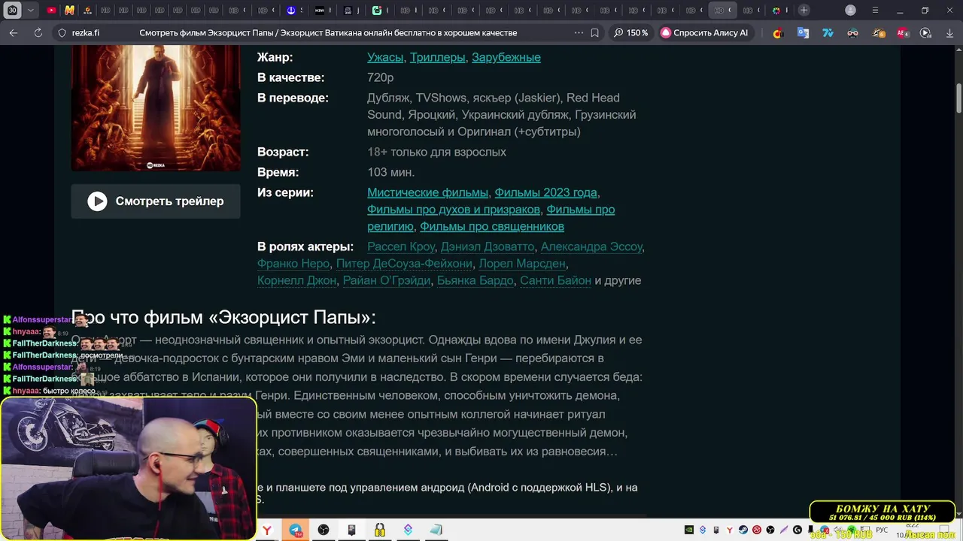Image resolution: width=963 pixels, height=541 pixels.
Task: Open the Зарубежные genre link
Action: tap(506, 57)
